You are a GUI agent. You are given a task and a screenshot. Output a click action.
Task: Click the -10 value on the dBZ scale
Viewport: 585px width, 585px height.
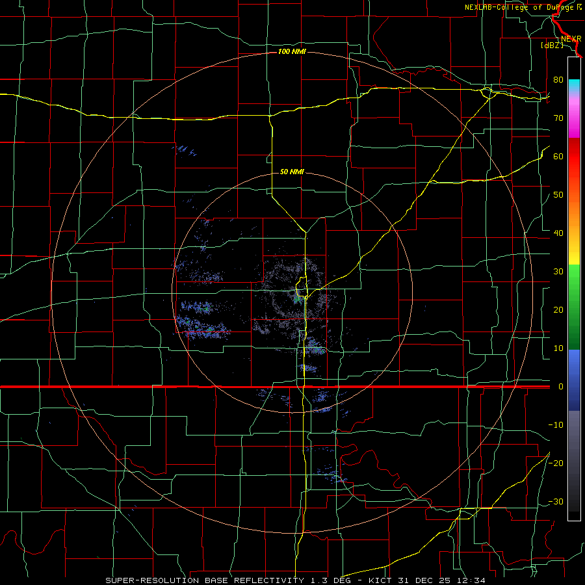(x=556, y=425)
